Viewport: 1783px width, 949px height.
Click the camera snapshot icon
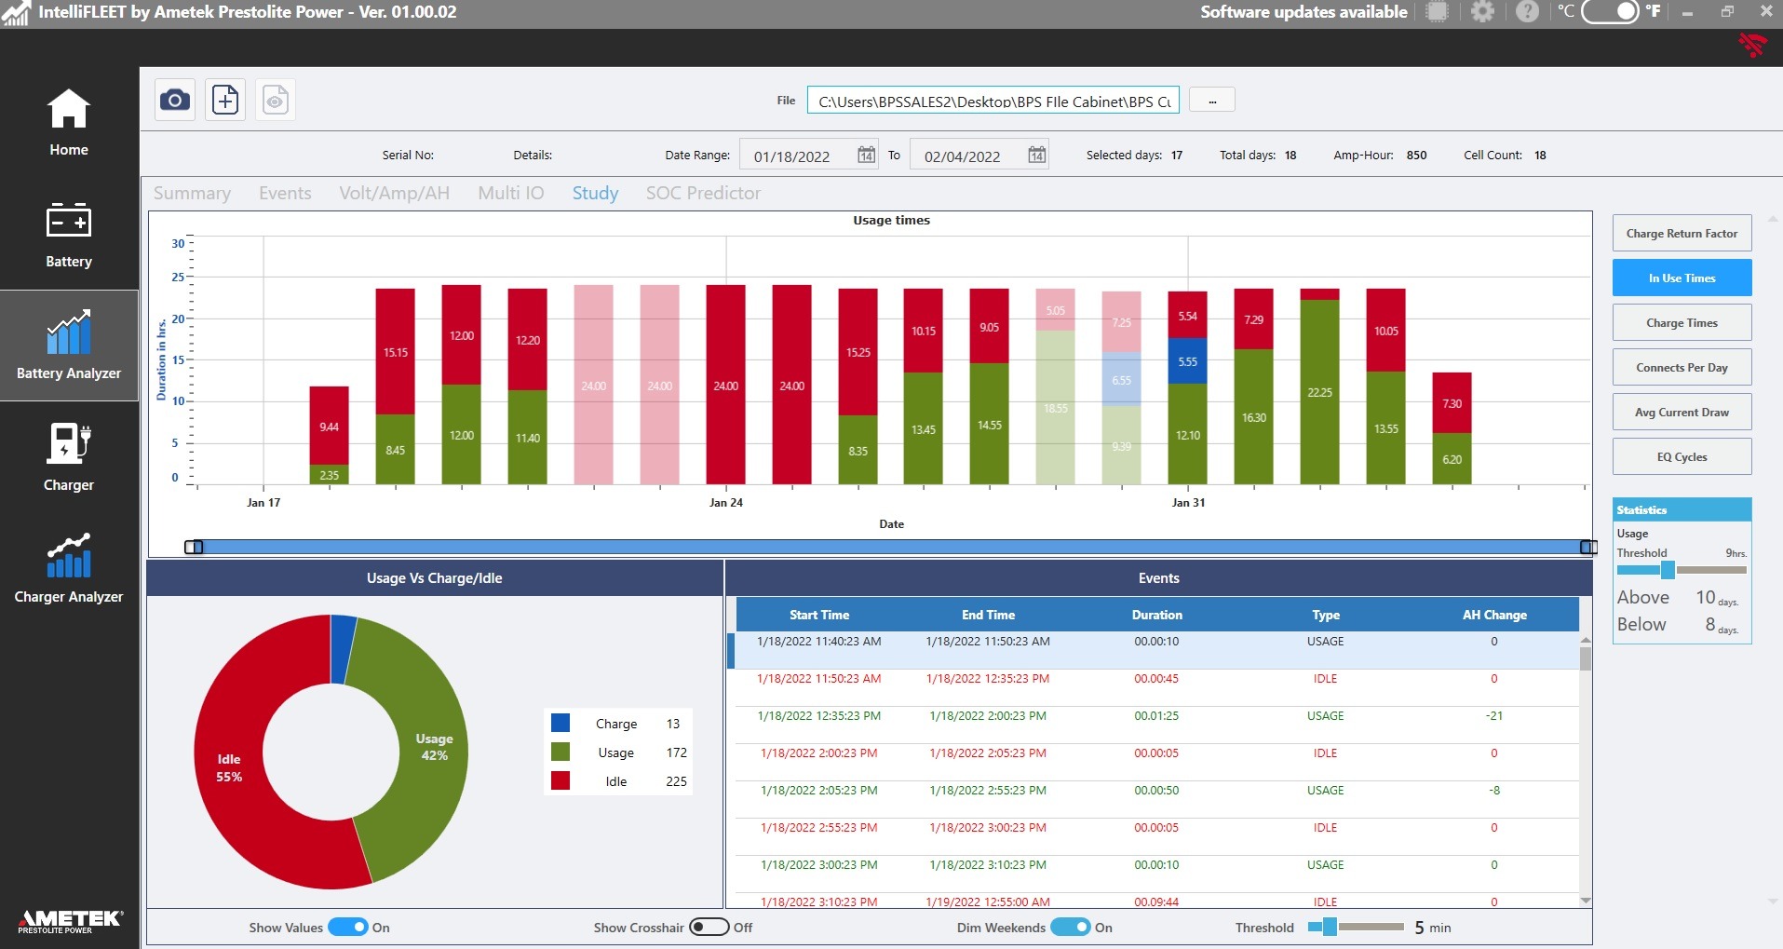click(174, 100)
